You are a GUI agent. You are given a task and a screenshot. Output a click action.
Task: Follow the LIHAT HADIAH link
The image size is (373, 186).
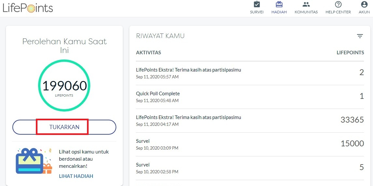76,176
